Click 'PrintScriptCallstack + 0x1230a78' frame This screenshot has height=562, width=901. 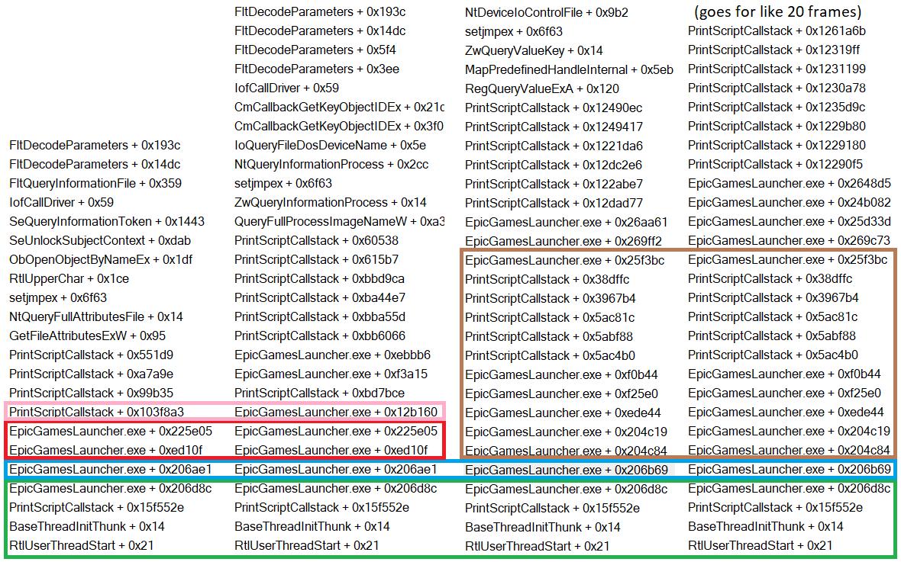777,88
